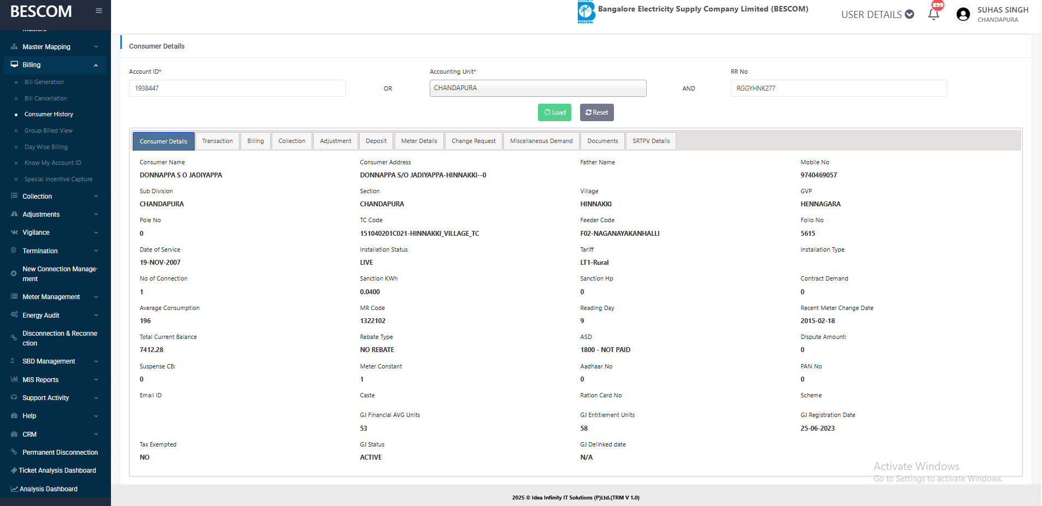Click the Permanent Disconnection icon
The image size is (1042, 506).
coord(14,452)
